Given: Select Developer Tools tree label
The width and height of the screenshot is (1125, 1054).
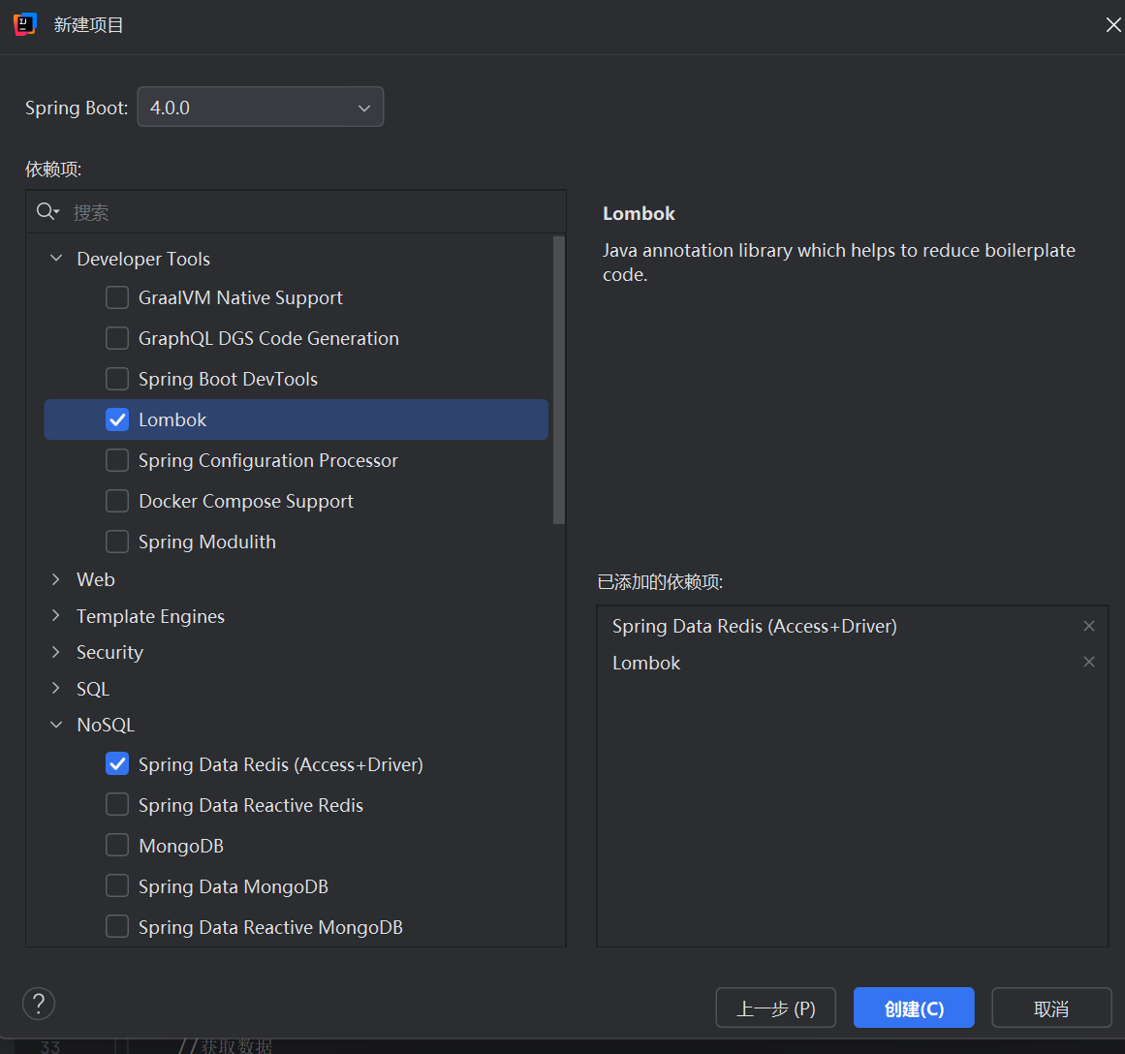Looking at the screenshot, I should pos(143,259).
